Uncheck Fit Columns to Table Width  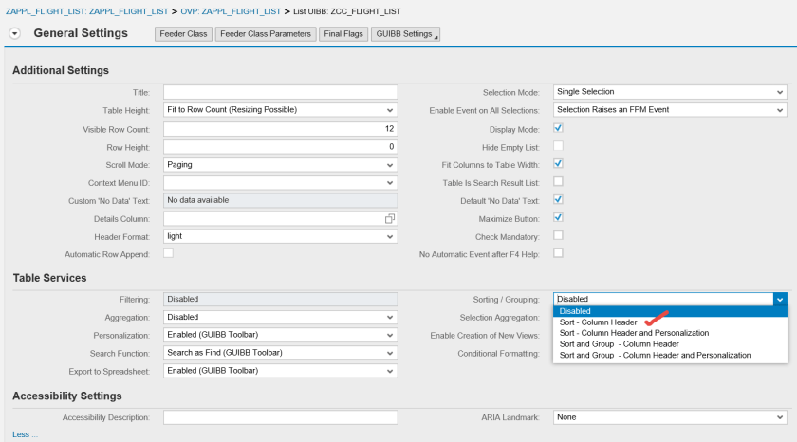click(x=558, y=164)
